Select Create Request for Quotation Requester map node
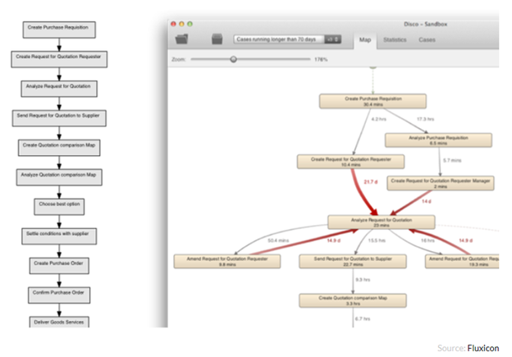The width and height of the screenshot is (512, 357). (350, 162)
